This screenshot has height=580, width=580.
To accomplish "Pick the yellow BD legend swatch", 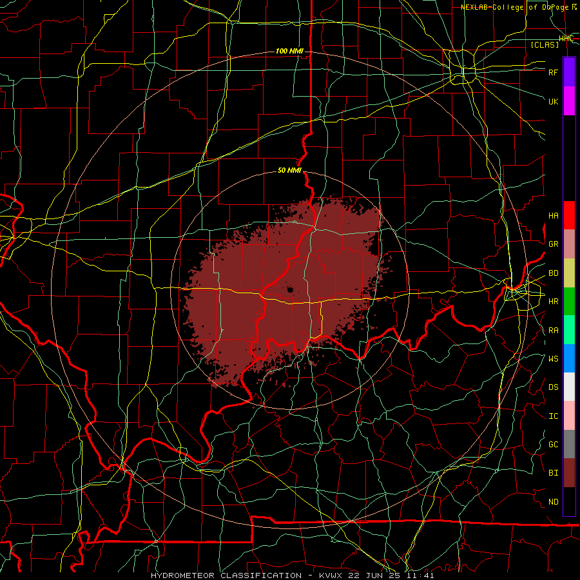I will [x=569, y=273].
